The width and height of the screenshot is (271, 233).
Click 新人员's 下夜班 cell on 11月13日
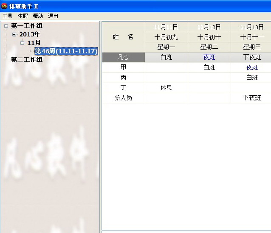251,98
